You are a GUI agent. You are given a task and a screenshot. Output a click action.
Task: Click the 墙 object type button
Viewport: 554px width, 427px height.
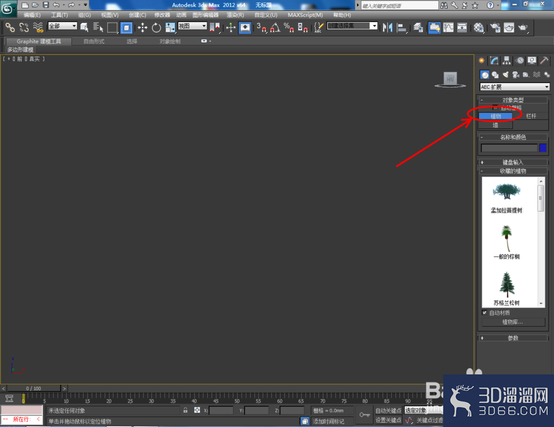pyautogui.click(x=495, y=125)
